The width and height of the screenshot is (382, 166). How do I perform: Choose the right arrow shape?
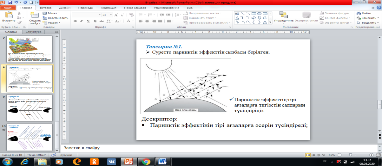[x=254, y=18]
